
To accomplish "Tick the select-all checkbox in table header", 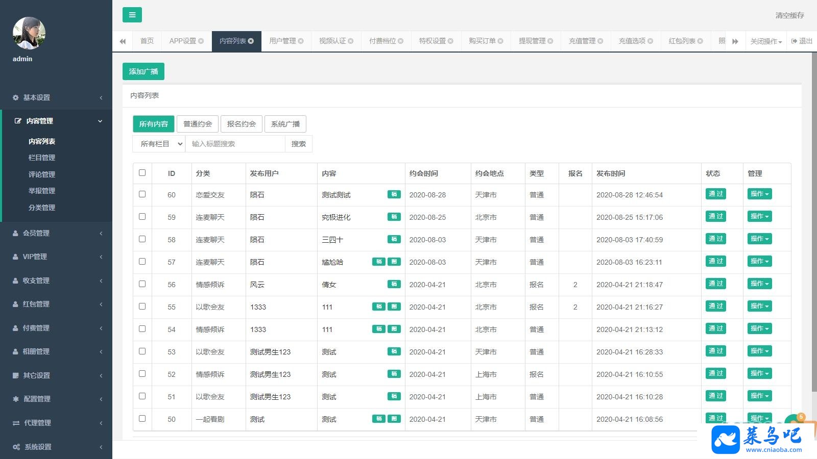I will [142, 172].
